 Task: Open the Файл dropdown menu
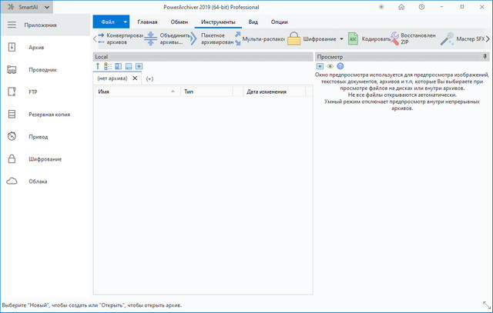tap(124, 22)
